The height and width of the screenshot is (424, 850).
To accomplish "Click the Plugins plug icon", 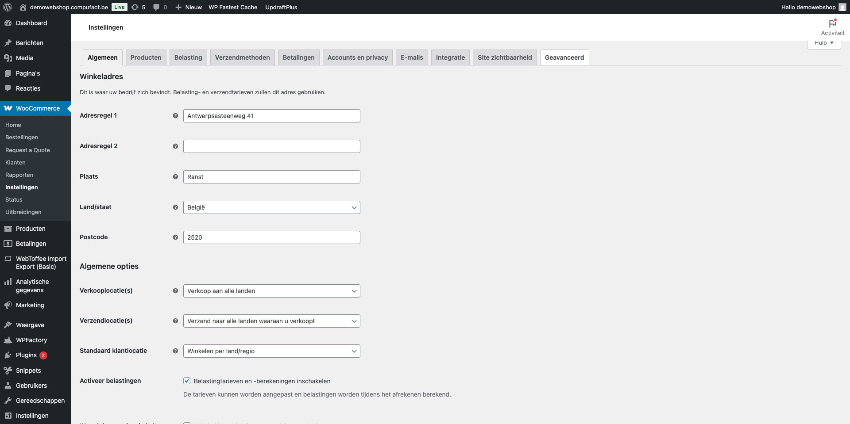I will coord(8,355).
